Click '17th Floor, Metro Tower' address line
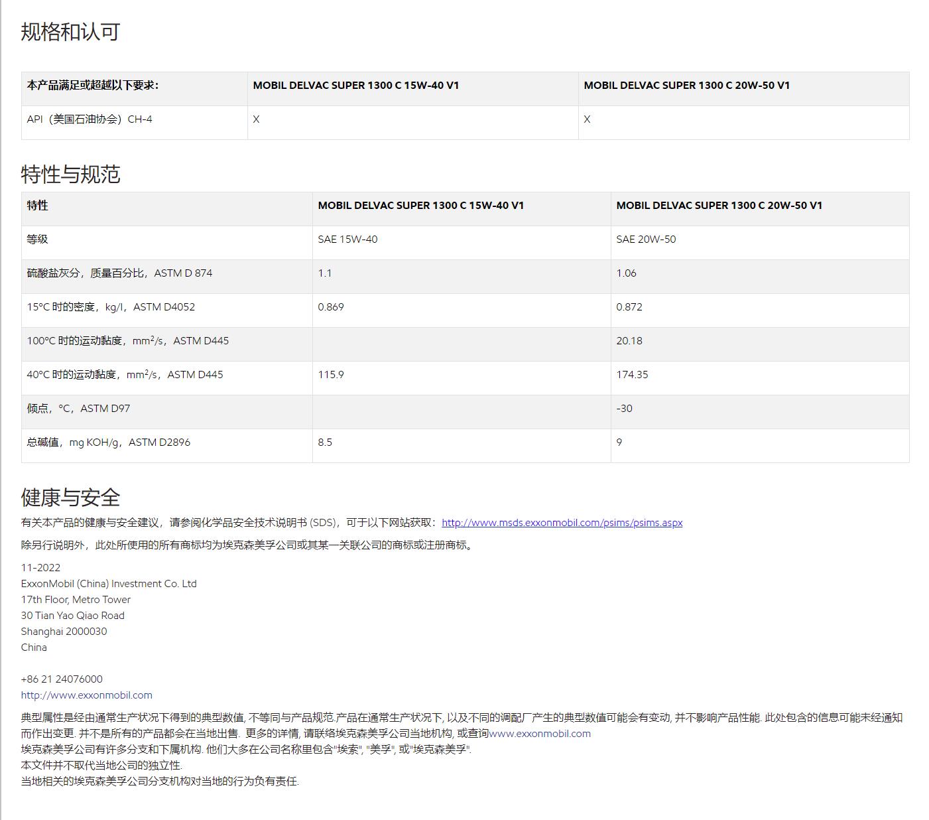This screenshot has height=820, width=929. [x=76, y=600]
